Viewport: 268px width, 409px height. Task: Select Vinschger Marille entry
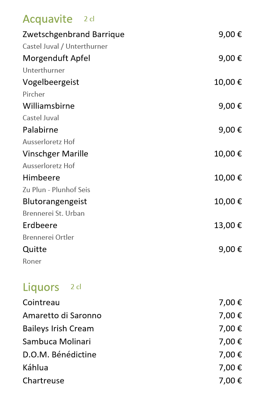(x=55, y=154)
